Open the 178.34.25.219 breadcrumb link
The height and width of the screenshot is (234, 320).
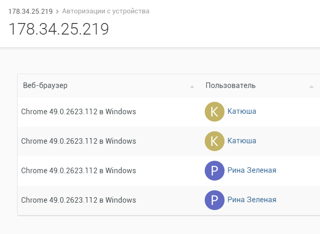tap(30, 11)
